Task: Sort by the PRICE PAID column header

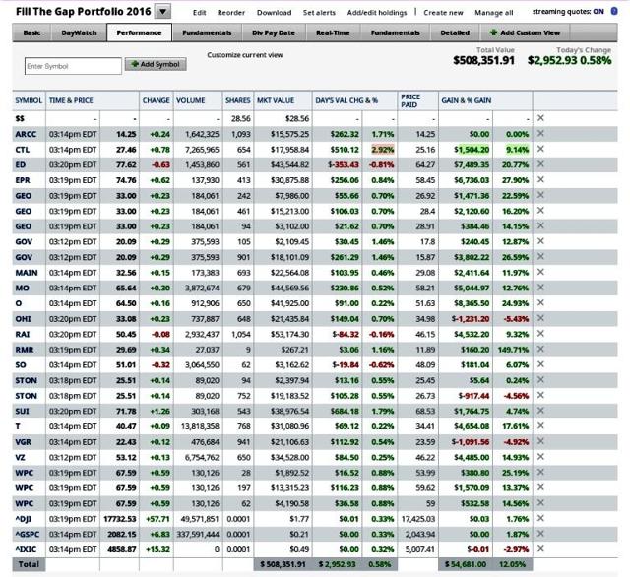Action: 410,100
